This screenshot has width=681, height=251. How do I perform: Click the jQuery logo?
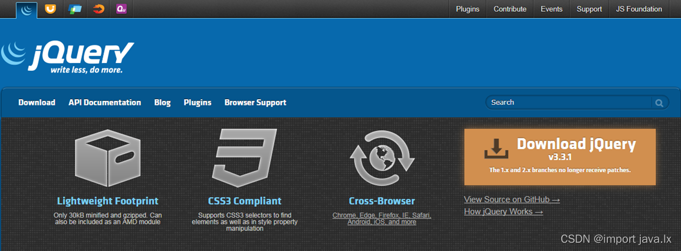(x=67, y=57)
